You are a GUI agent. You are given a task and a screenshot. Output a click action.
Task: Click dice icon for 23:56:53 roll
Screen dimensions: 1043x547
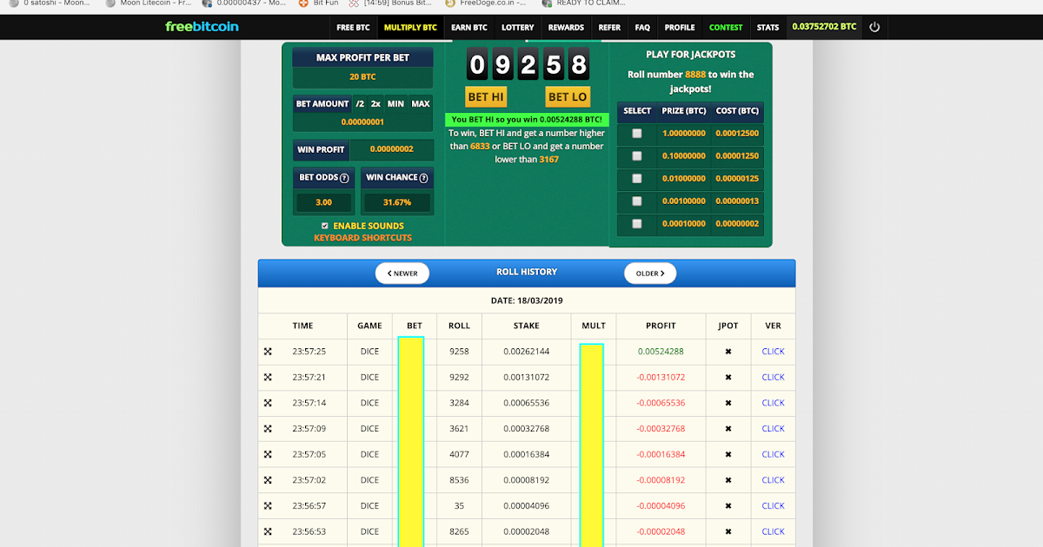(268, 531)
